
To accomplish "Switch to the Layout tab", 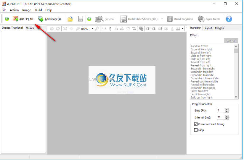I will click(208, 28).
